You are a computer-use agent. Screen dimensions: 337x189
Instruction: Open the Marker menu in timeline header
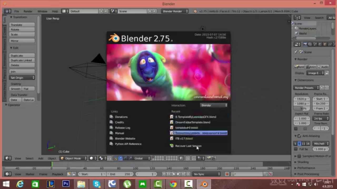30,174
